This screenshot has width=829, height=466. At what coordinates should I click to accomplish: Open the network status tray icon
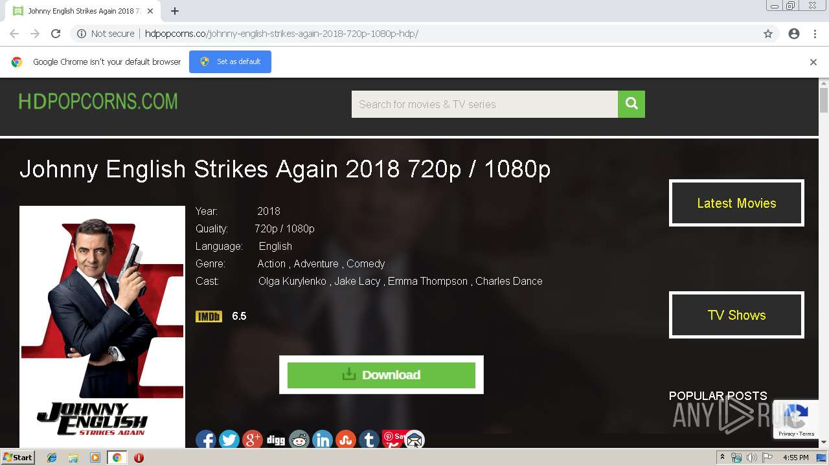click(736, 458)
